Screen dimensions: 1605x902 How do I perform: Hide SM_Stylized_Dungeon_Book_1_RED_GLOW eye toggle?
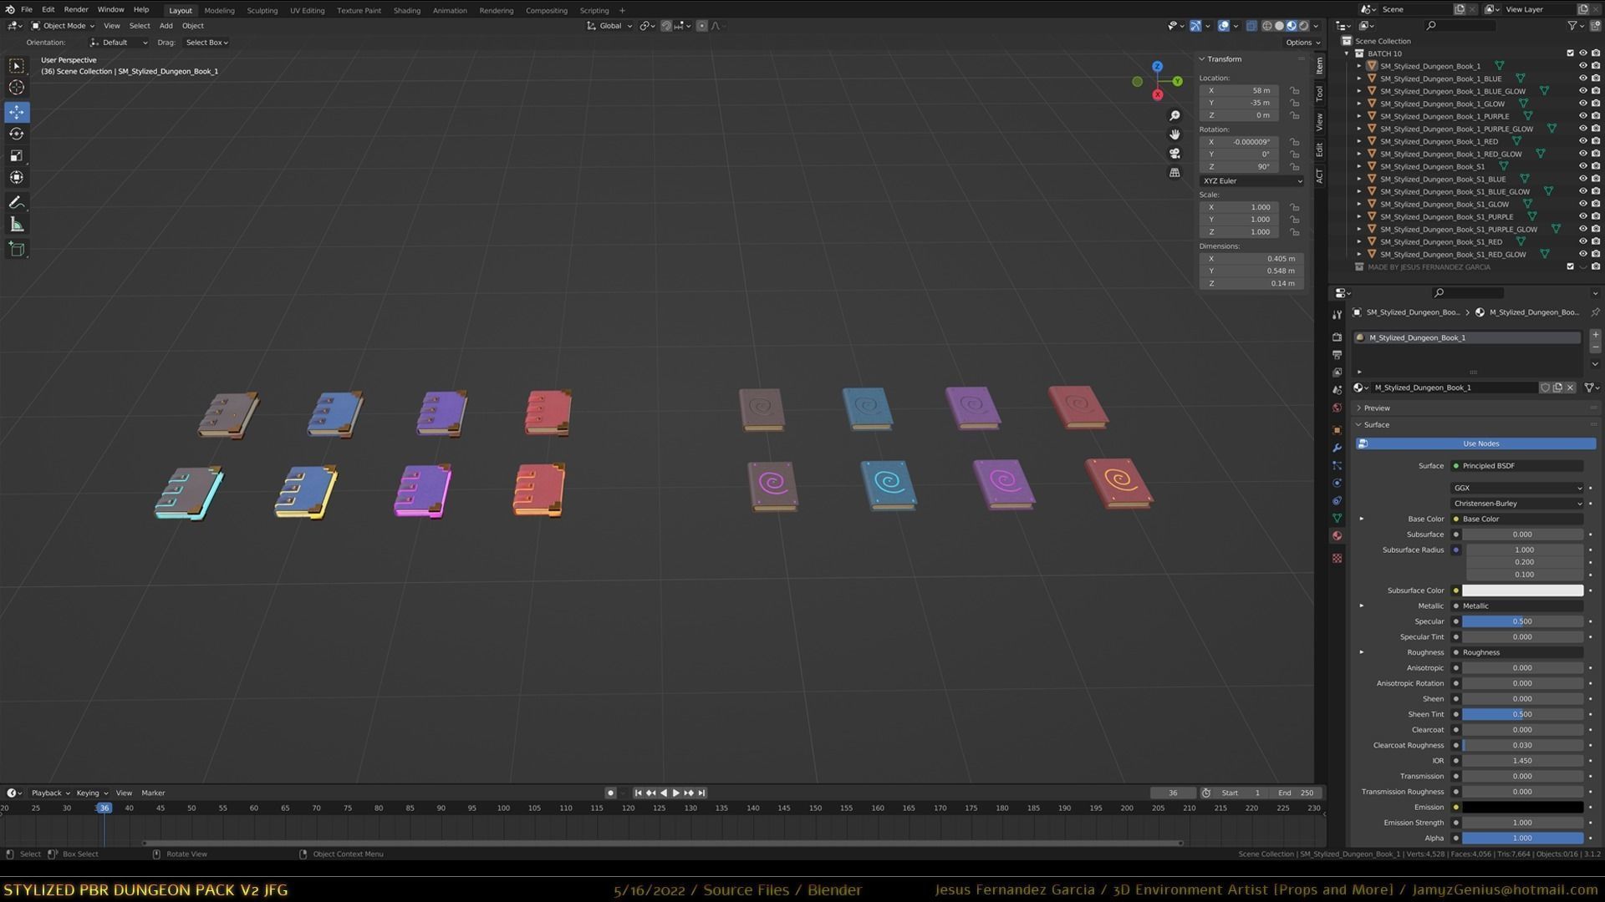1582,154
